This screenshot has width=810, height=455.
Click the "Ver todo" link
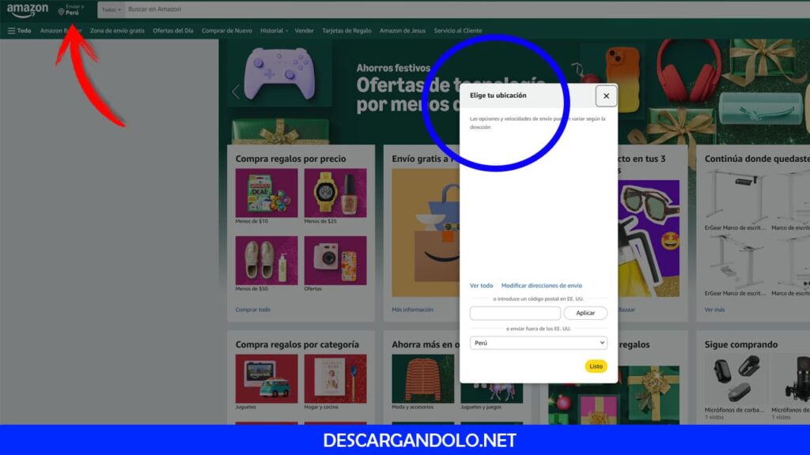(x=482, y=284)
